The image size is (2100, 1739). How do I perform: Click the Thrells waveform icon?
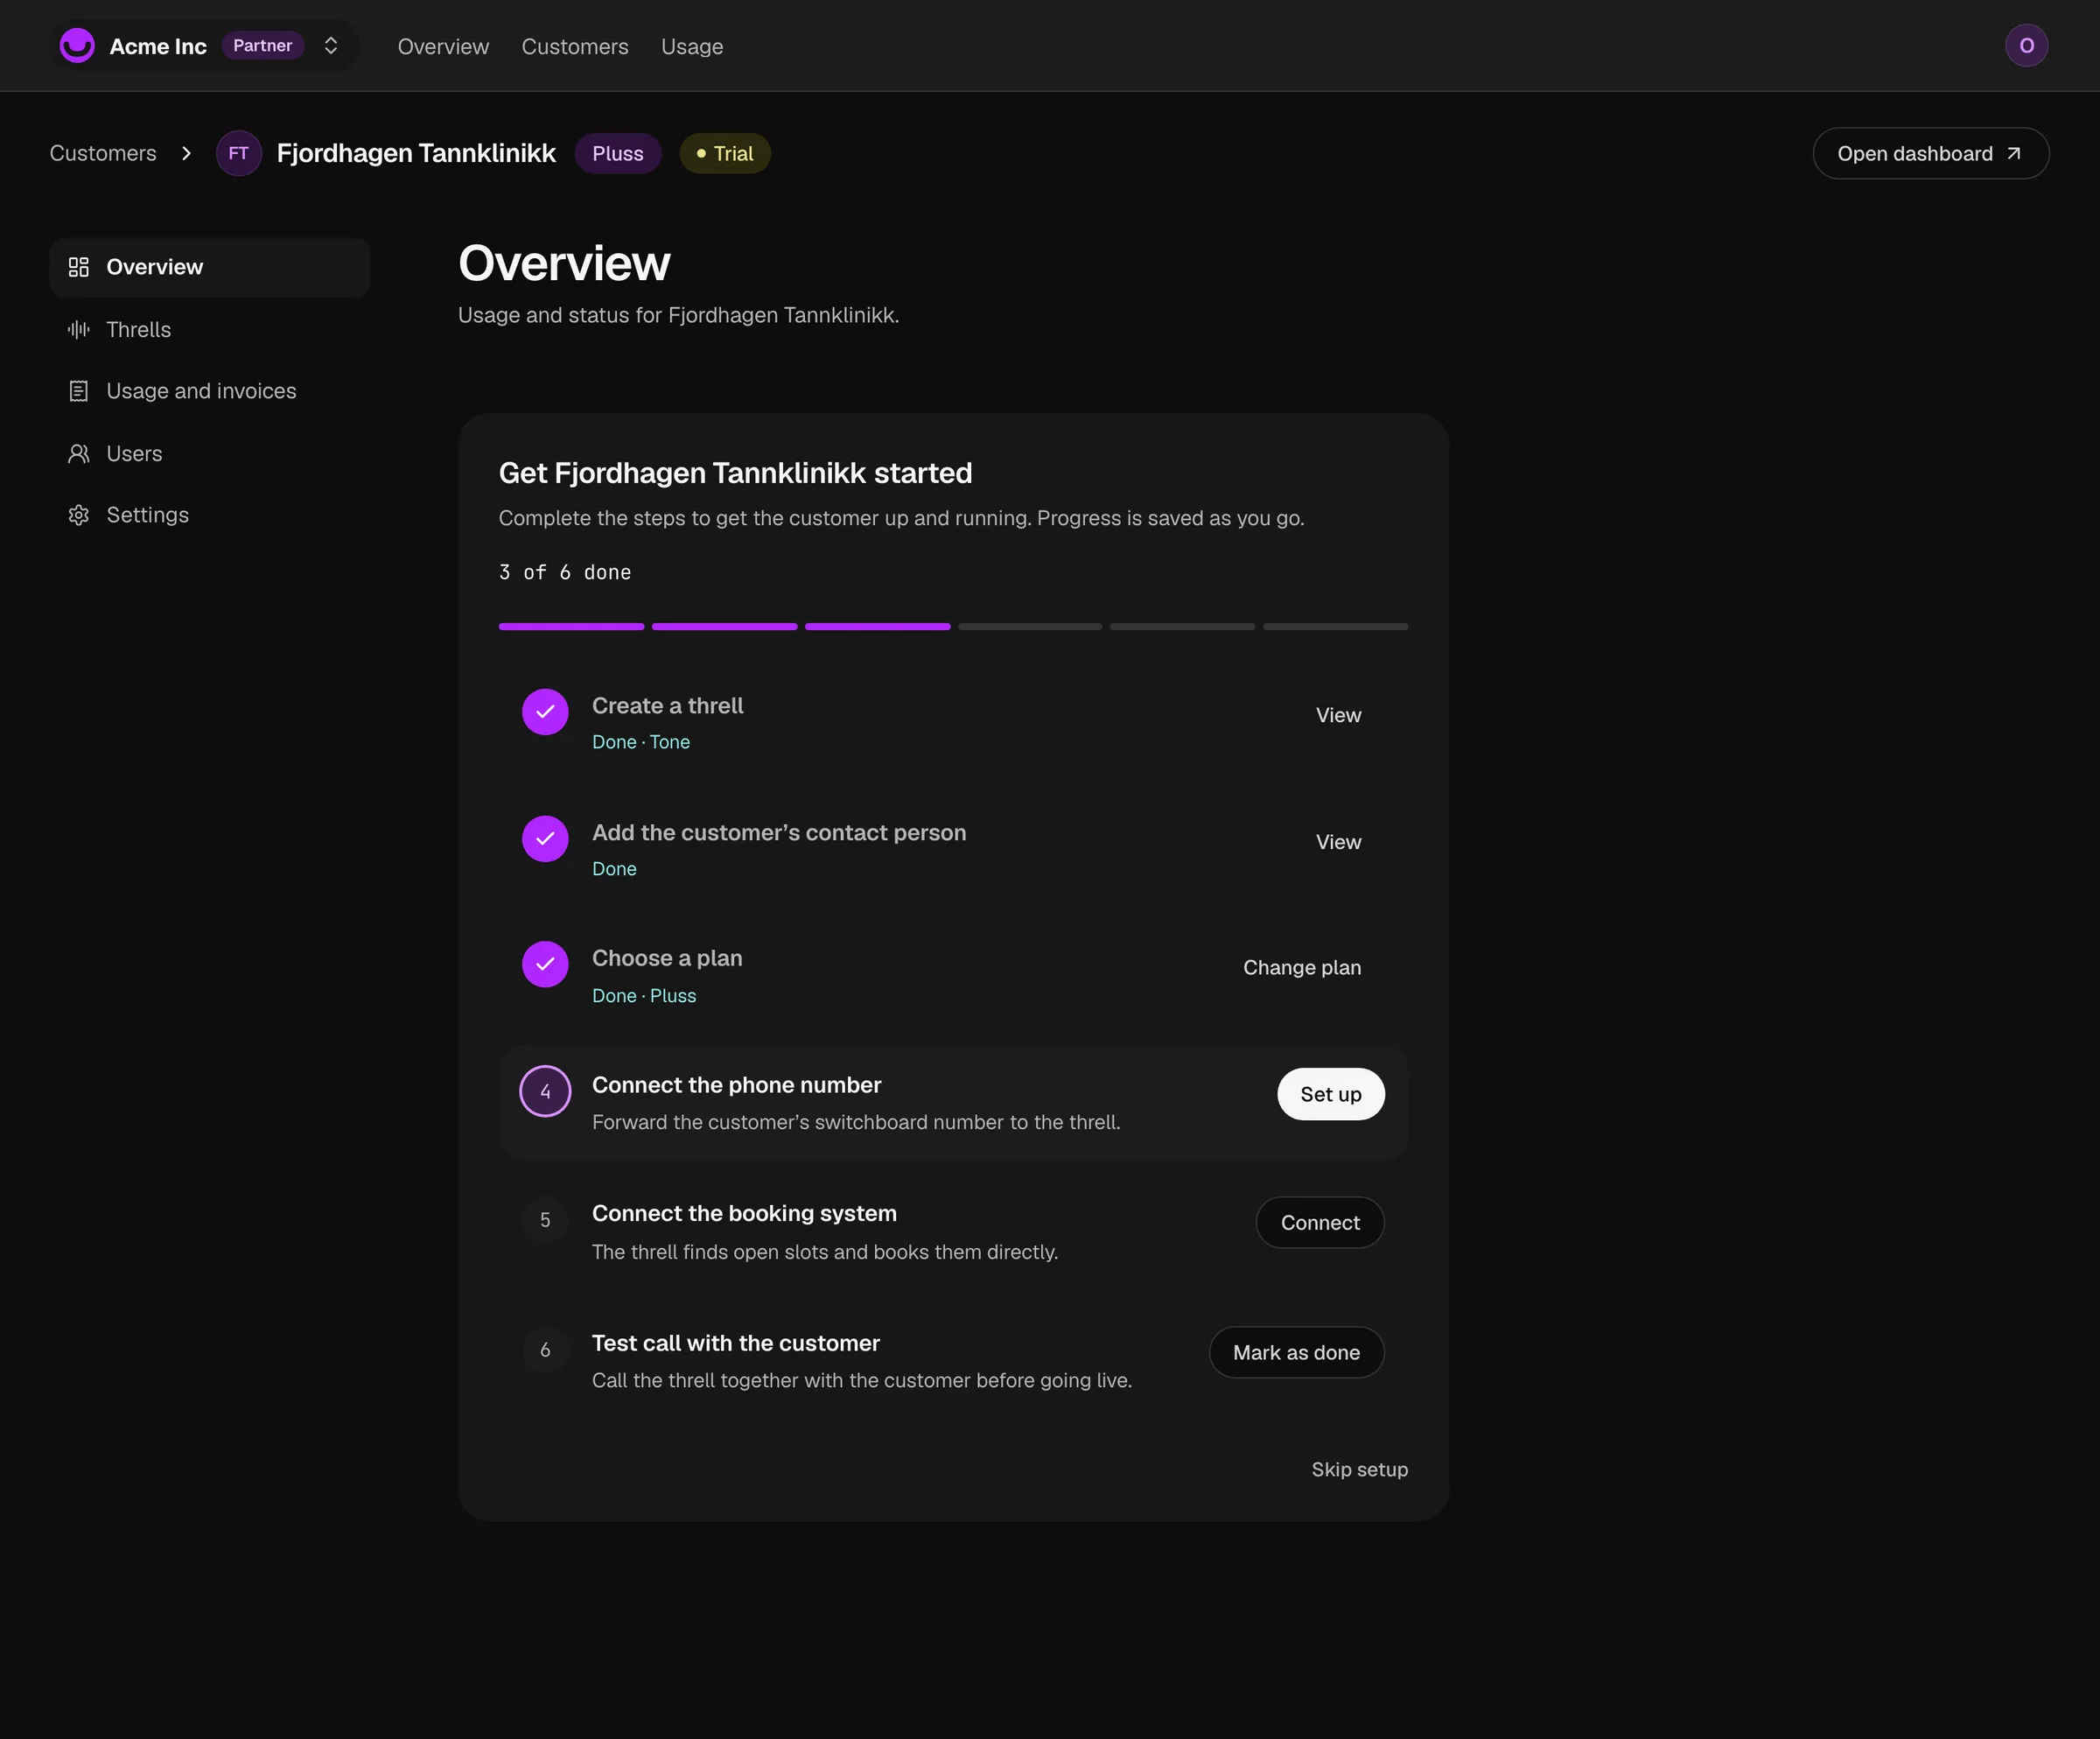79,329
